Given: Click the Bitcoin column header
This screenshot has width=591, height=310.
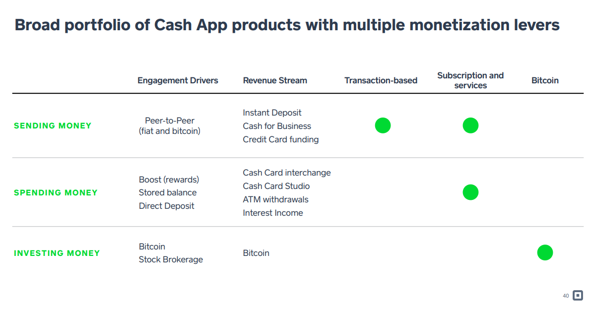Looking at the screenshot, I should point(545,81).
